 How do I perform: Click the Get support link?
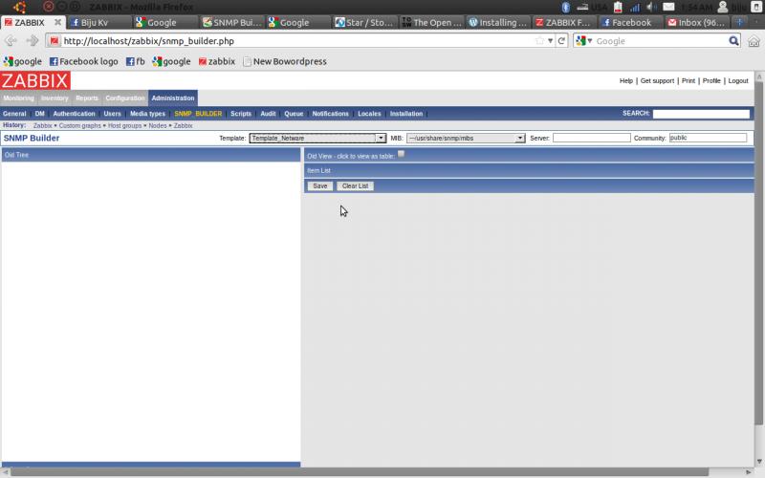[x=657, y=81]
